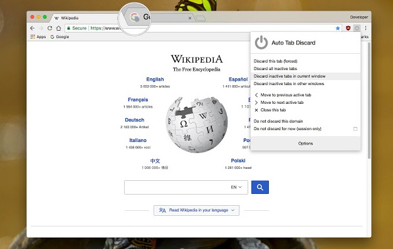The width and height of the screenshot is (393, 249).
Task: Switch to the discarded Google tab
Action: (159, 18)
